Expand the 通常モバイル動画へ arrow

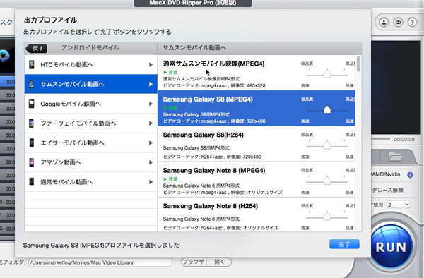[x=151, y=182]
